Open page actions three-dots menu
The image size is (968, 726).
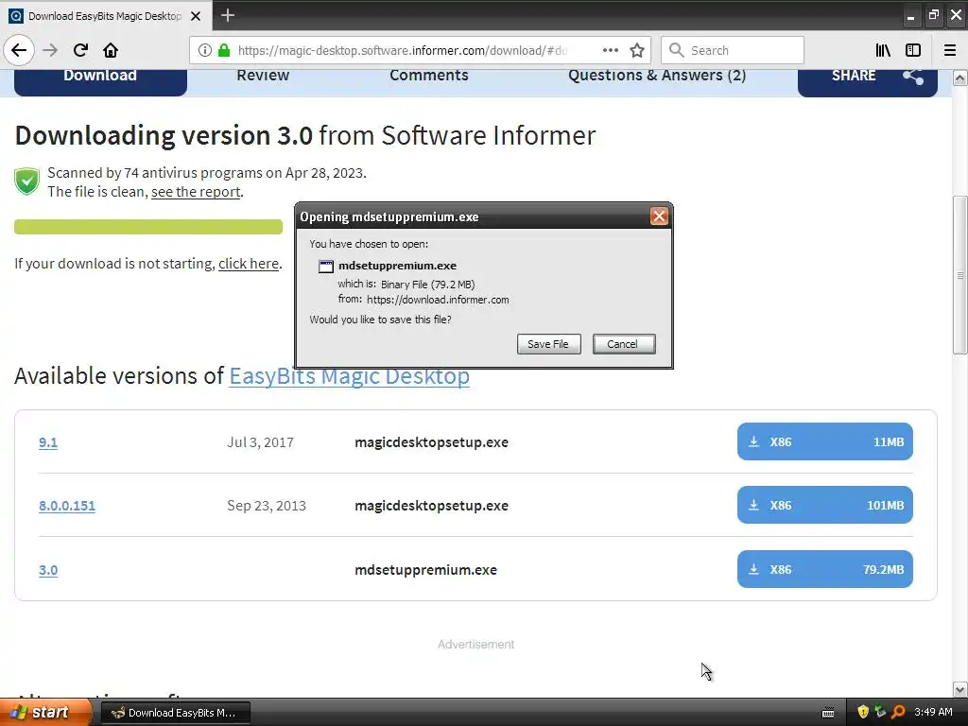click(610, 50)
